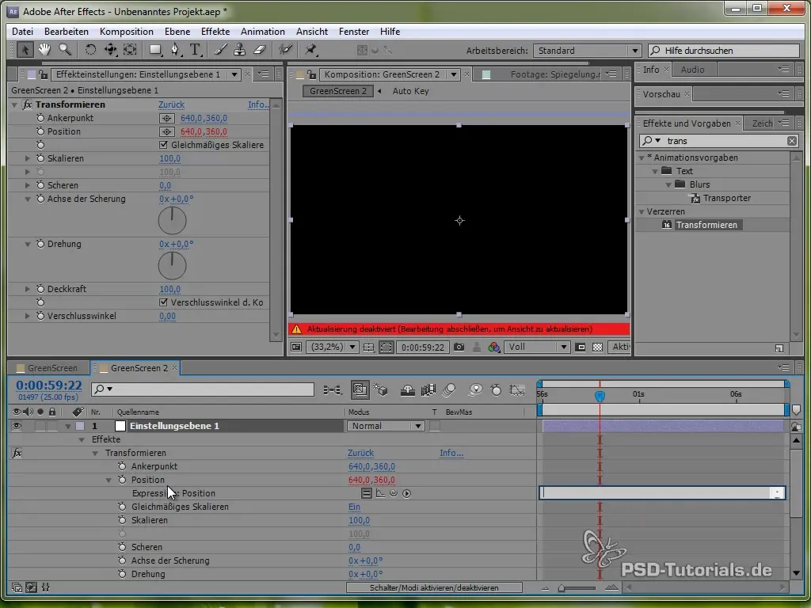Select the Clone Stamp tool
Screen dimensions: 811x608
coord(239,50)
